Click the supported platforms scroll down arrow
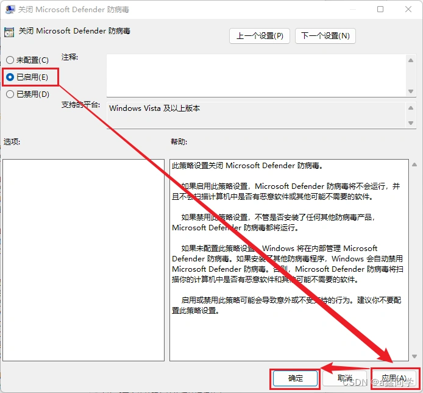 (411, 123)
